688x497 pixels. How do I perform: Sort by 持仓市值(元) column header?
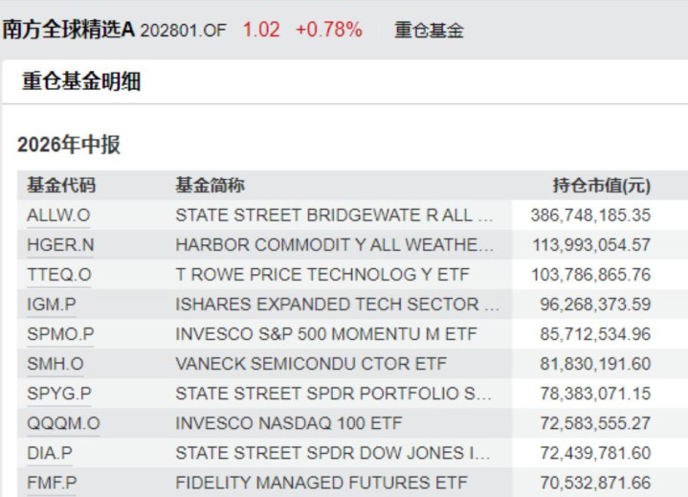click(x=602, y=185)
